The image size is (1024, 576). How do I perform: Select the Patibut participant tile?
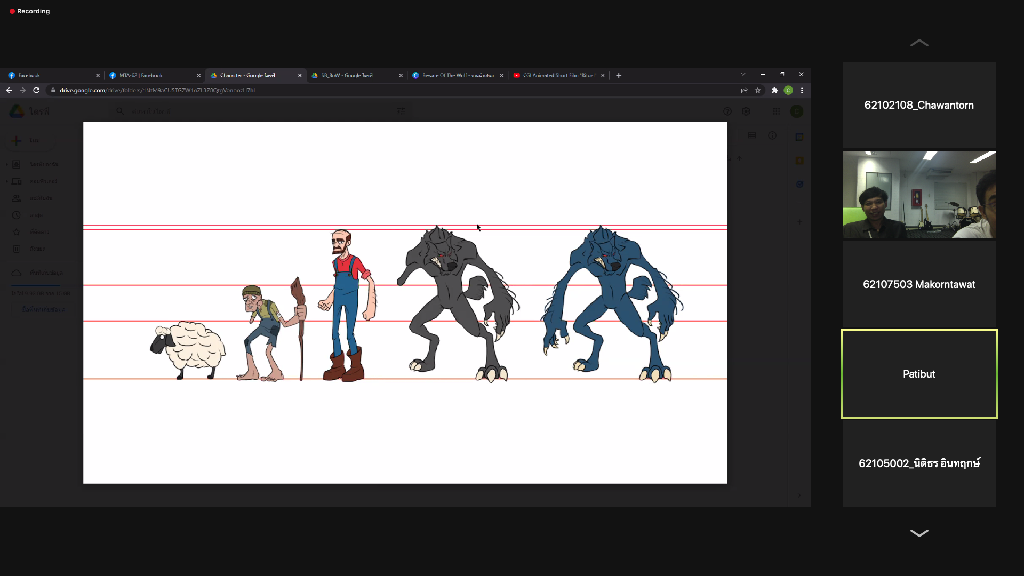coord(919,374)
